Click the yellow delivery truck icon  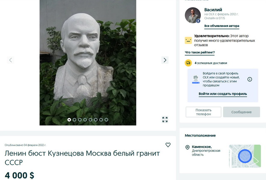188,63
